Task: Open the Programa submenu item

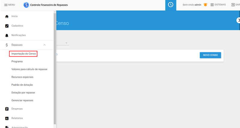Action: pos(17,62)
